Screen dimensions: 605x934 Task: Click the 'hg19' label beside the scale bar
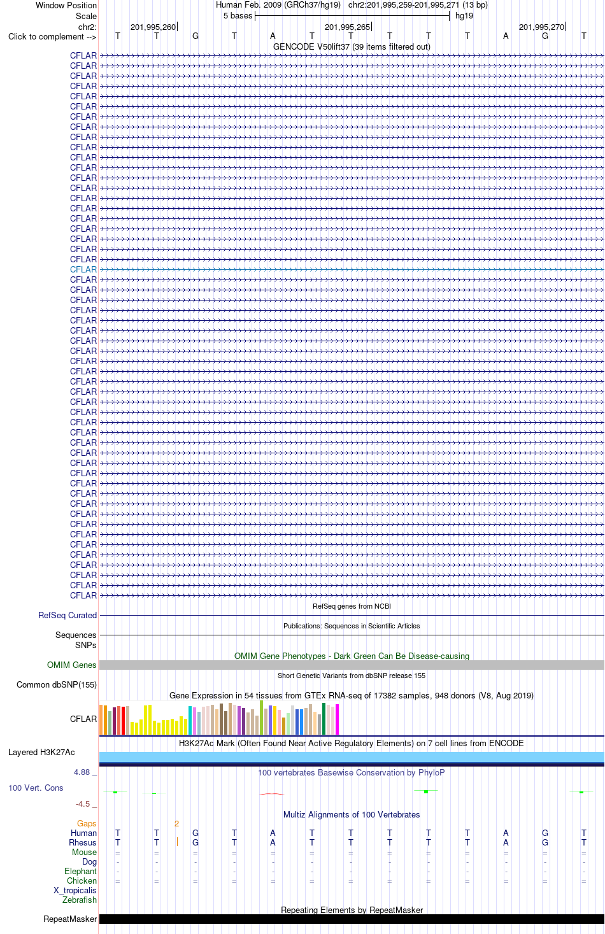[464, 16]
